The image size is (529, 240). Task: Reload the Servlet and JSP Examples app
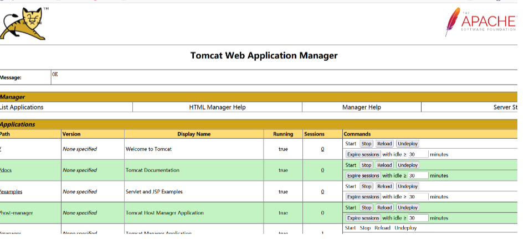[384, 186]
